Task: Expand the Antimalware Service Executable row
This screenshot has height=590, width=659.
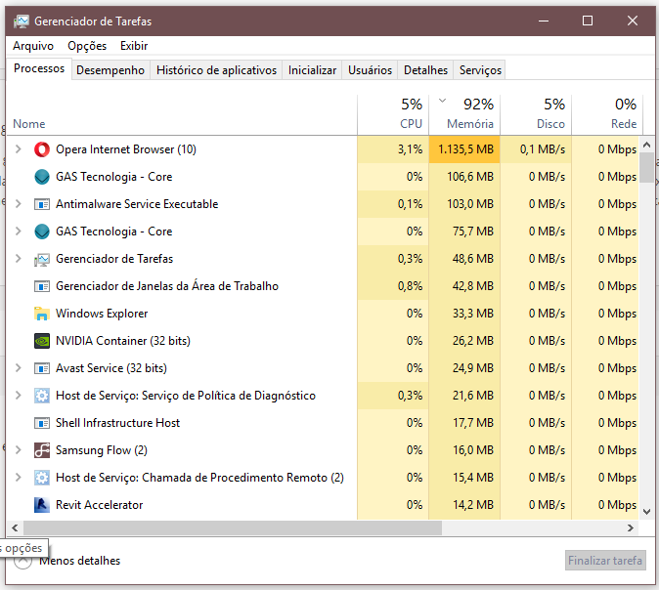Action: point(18,203)
